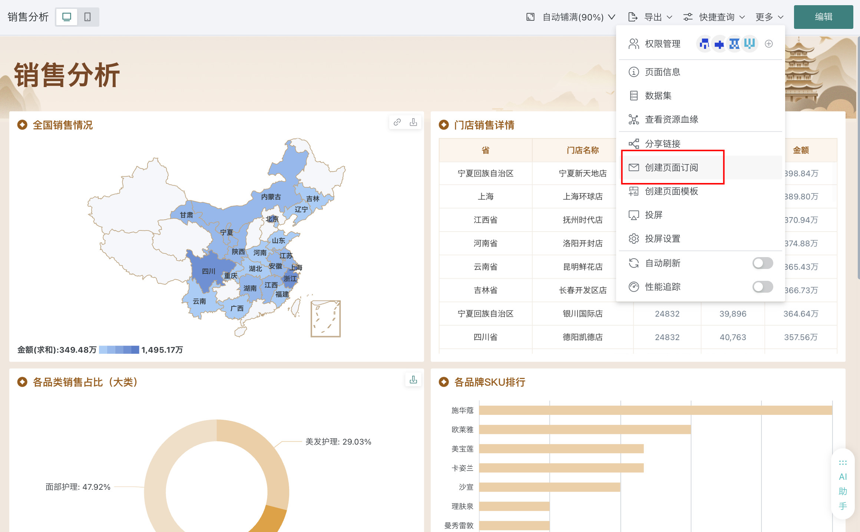Click the 施华蔻 bar in SKU chart

coord(655,410)
